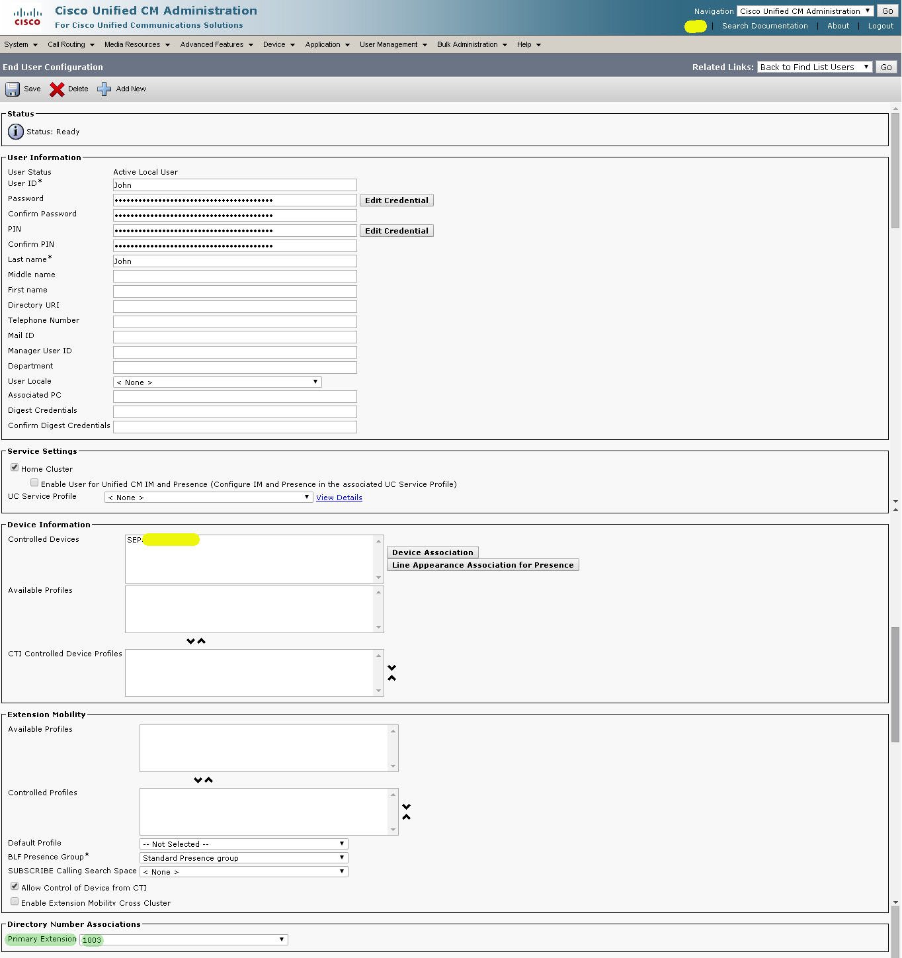Open the View Details link
The image size is (902, 958).
[x=339, y=498]
